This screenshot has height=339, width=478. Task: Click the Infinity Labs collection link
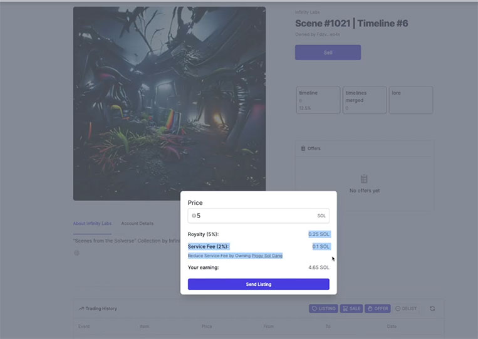pos(307,12)
